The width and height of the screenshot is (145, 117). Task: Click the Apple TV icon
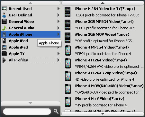pyautogui.click(x=4, y=54)
